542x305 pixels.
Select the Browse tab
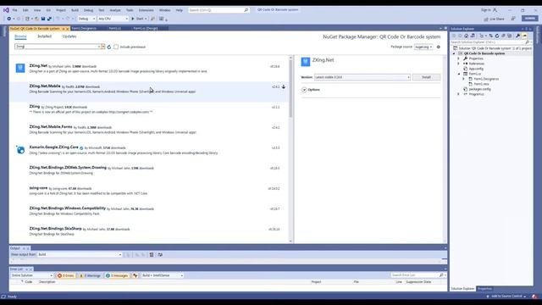[20, 36]
